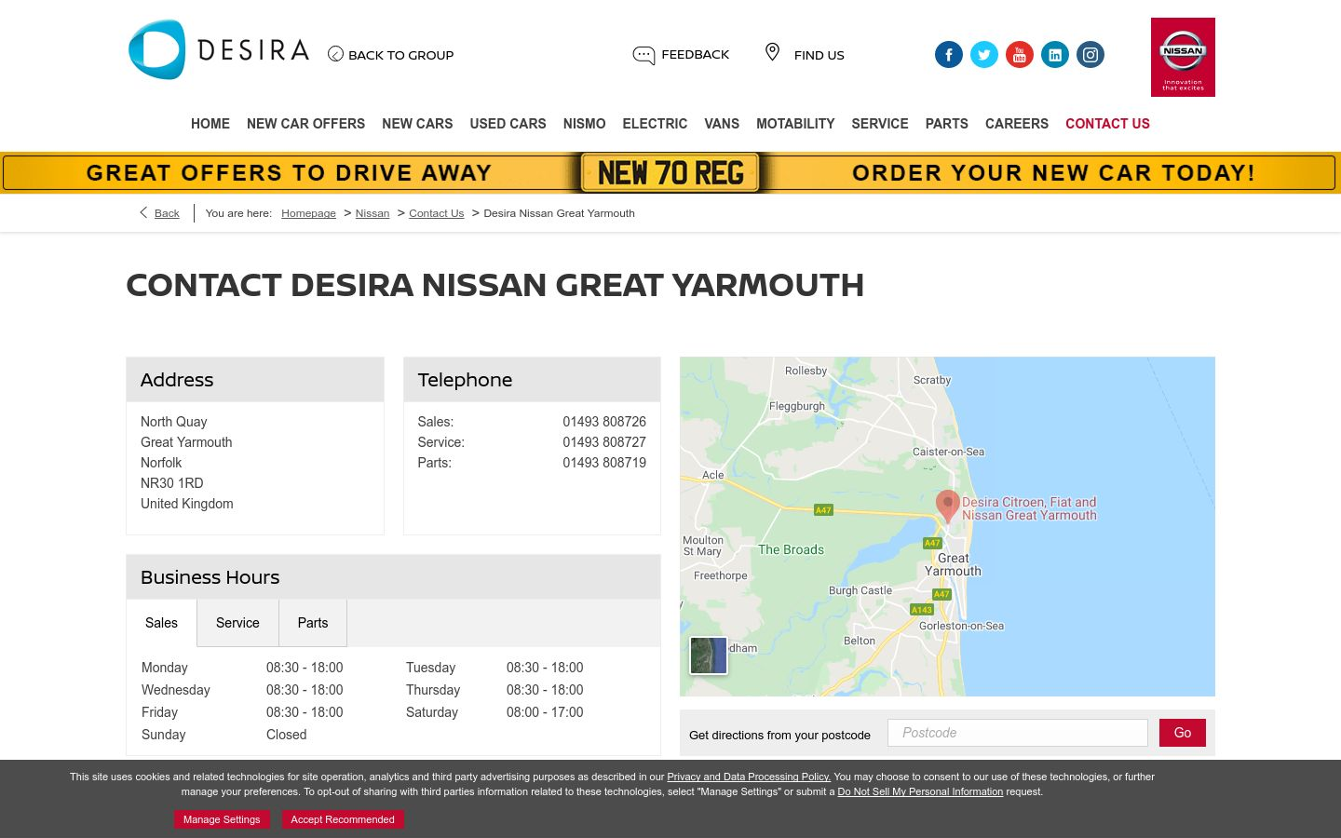Click the red map marker pin
Image resolution: width=1341 pixels, height=838 pixels.
[948, 506]
